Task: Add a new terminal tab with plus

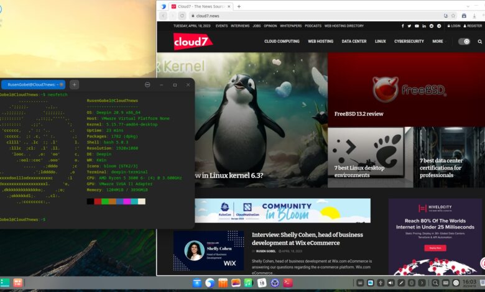Action: 74,84
